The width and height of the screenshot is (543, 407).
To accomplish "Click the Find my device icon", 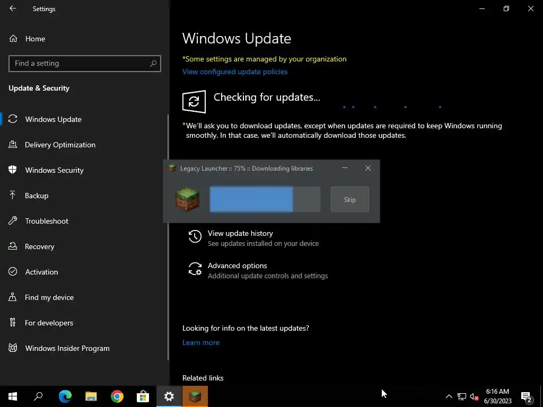I will (x=13, y=297).
